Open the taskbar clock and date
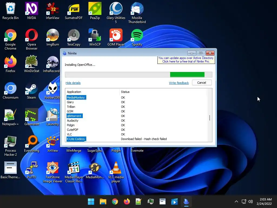This screenshot has height=208, width=277. 264,201
